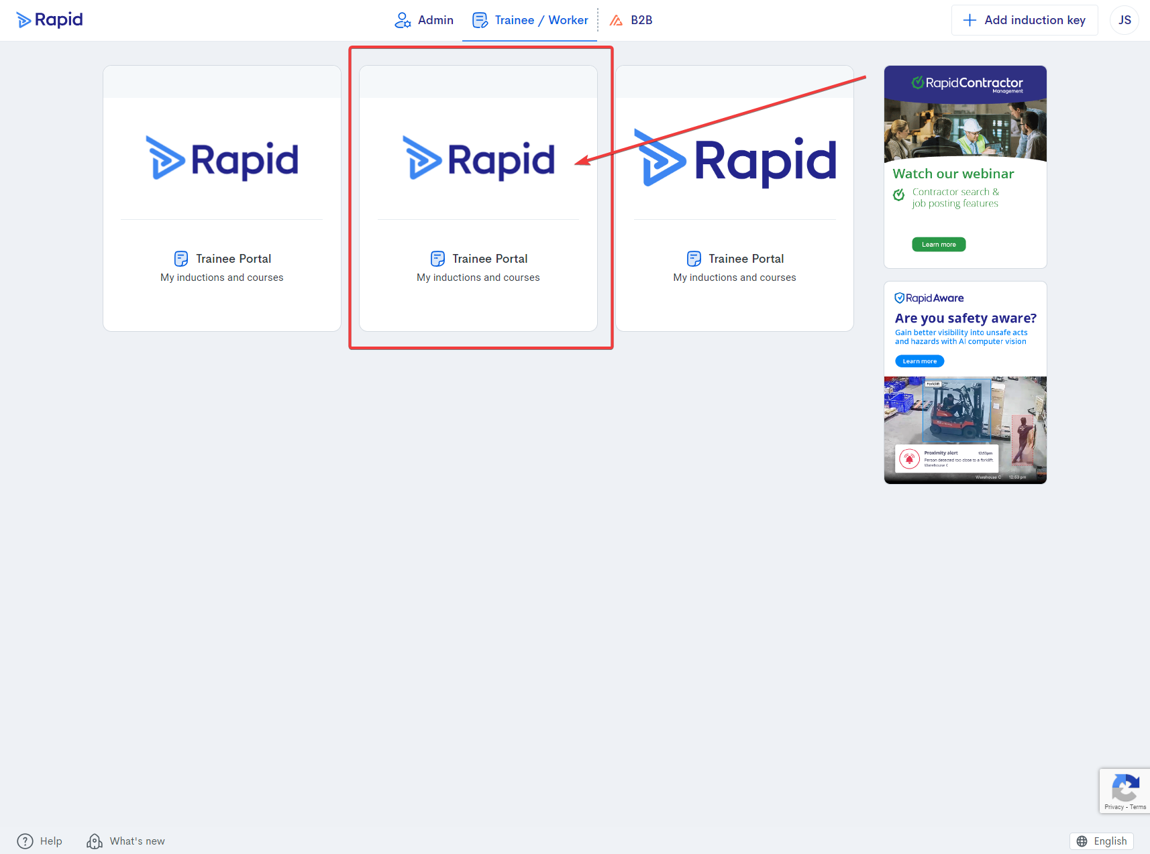Viewport: 1150px width, 854px height.
Task: Switch to the Admin tab
Action: click(424, 20)
